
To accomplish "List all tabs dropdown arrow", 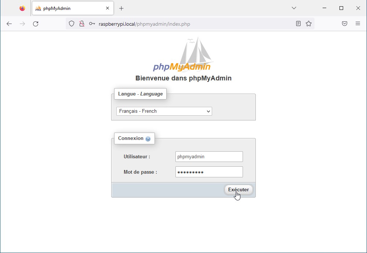I will (x=294, y=8).
